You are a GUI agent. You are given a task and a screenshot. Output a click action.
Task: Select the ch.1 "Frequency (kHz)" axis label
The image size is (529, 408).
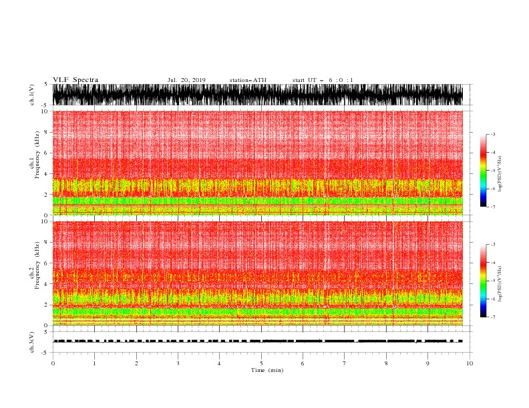[x=37, y=155]
